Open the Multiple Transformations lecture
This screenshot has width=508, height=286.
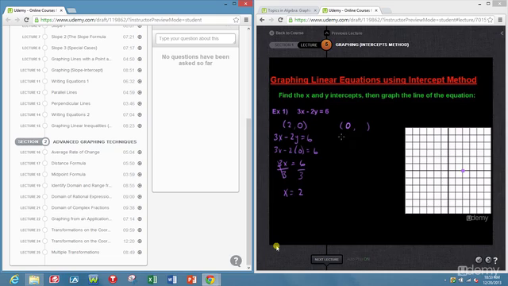pos(75,253)
